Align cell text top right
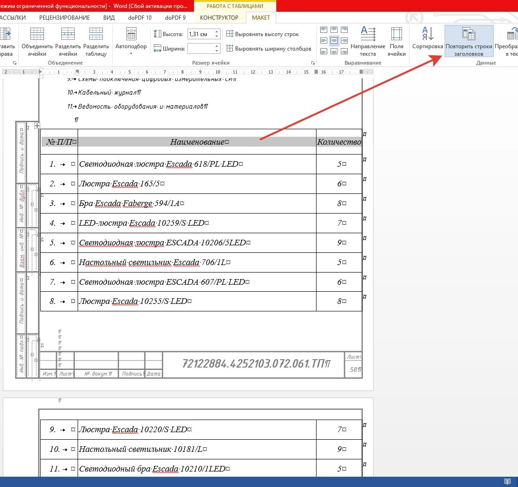 pyautogui.click(x=344, y=30)
